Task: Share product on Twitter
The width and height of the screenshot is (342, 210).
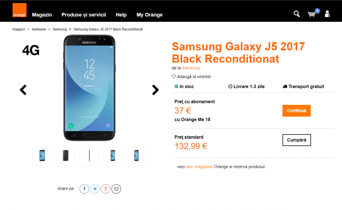Action: pos(95,189)
